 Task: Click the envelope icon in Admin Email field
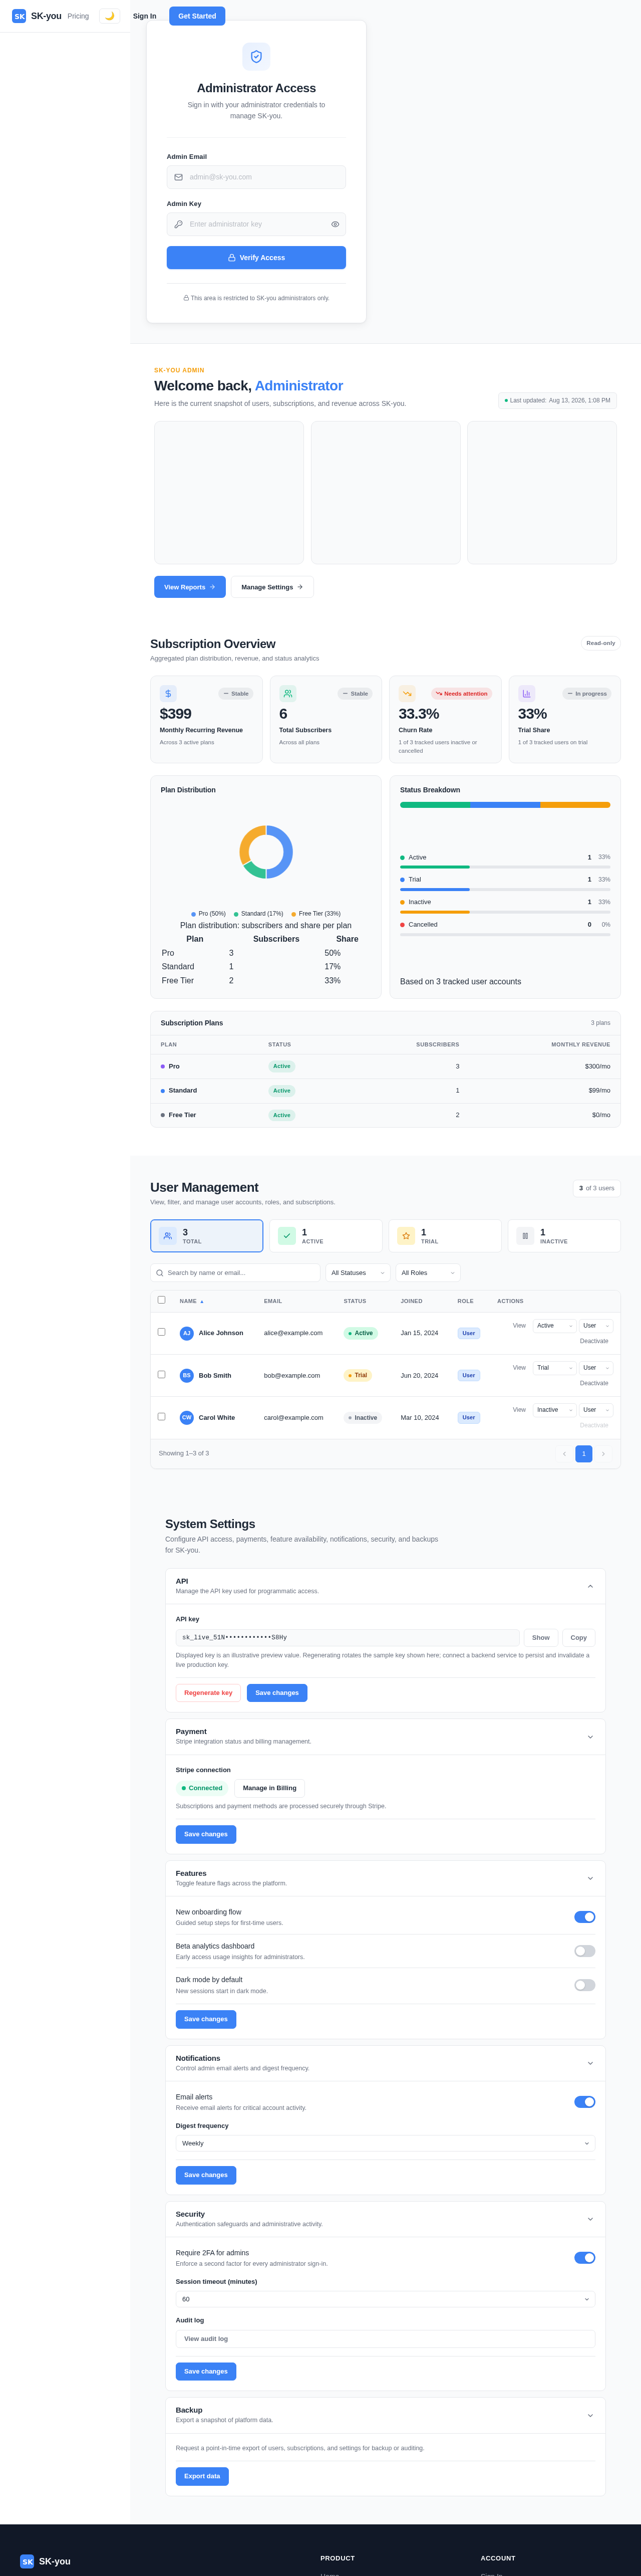pos(179,177)
